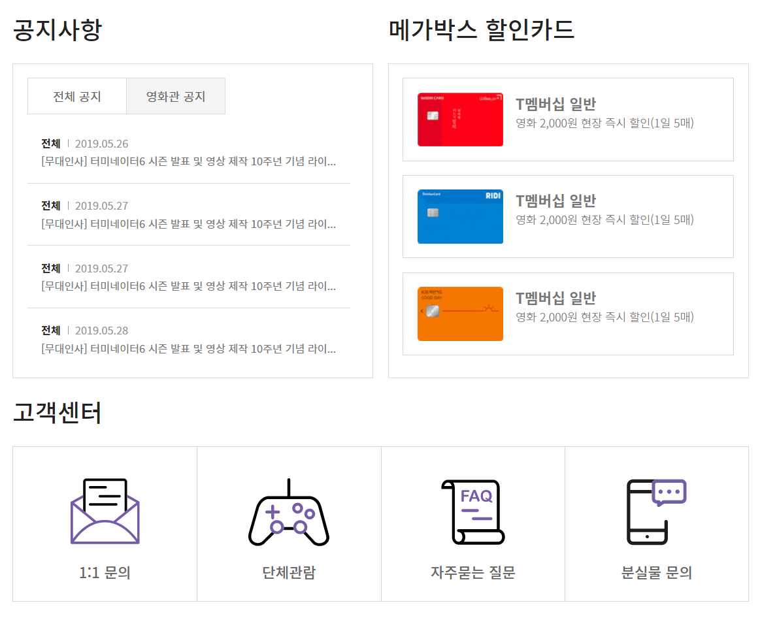Select the red Woori card thumbnail
The width and height of the screenshot is (760, 618).
[x=460, y=120]
